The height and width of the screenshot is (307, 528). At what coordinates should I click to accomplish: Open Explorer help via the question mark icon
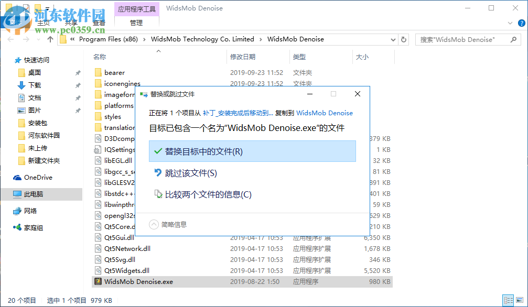click(x=521, y=23)
